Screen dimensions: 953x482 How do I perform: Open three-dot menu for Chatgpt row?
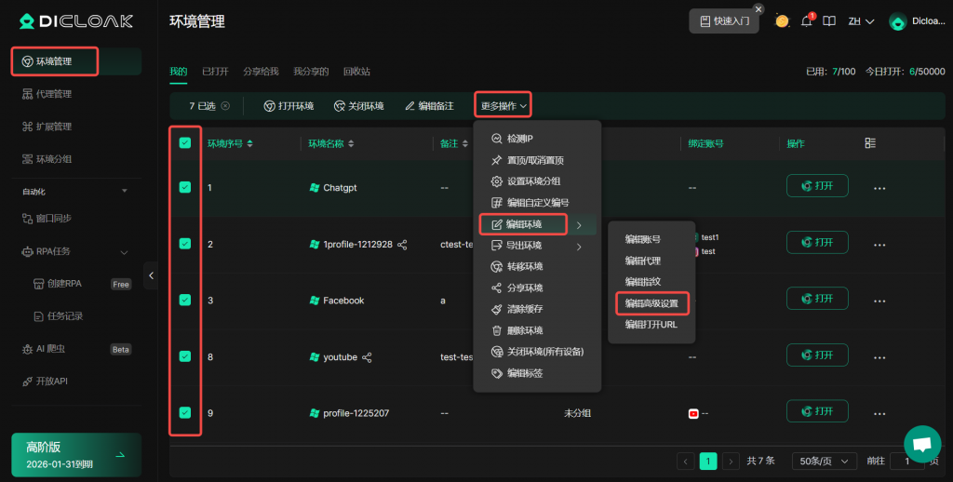pos(879,187)
